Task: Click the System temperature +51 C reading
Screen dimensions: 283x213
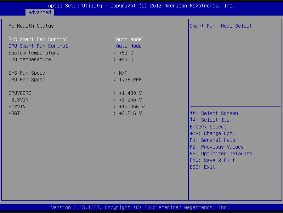Action: point(124,53)
